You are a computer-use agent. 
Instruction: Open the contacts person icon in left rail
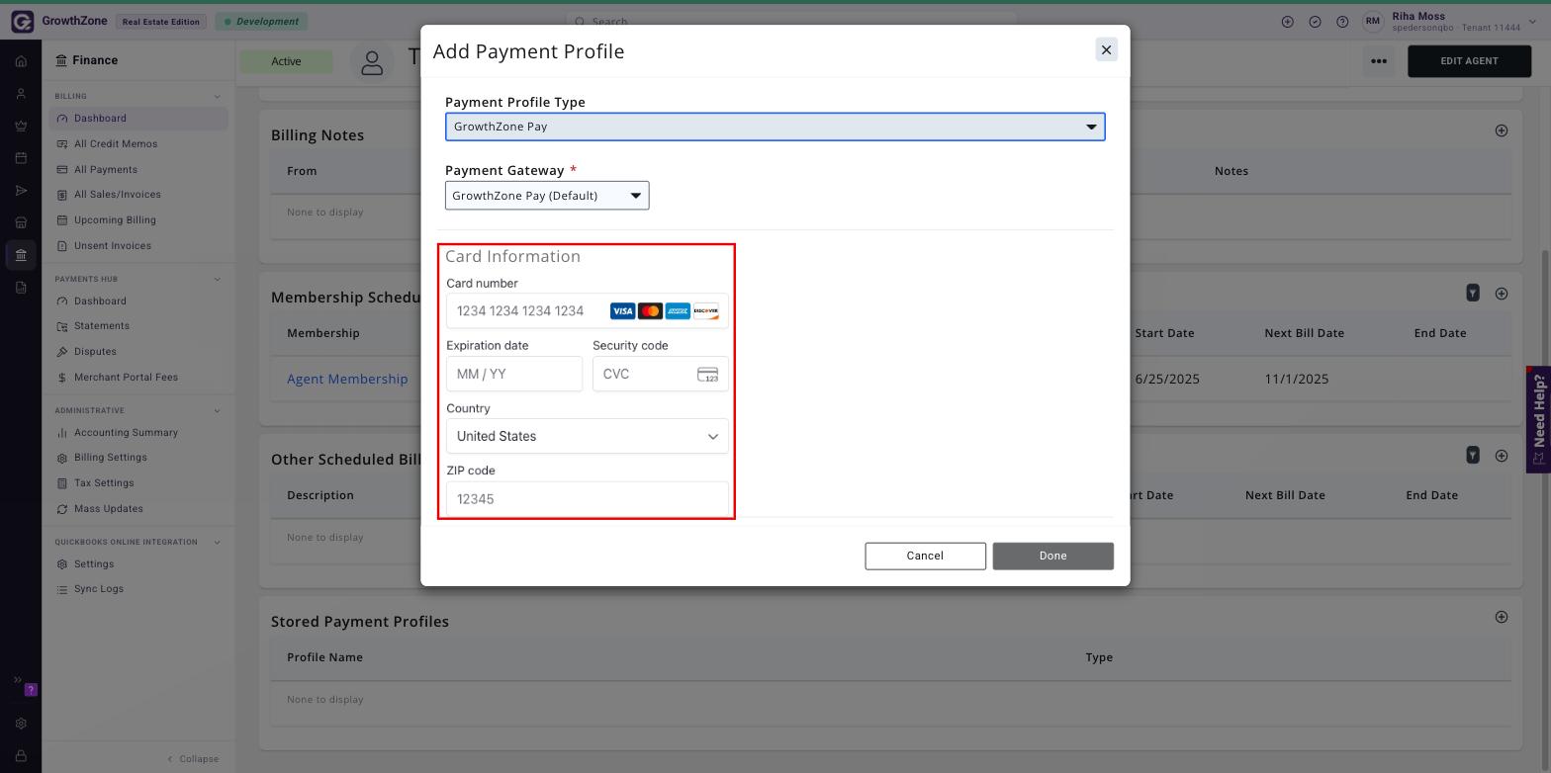[x=21, y=94]
